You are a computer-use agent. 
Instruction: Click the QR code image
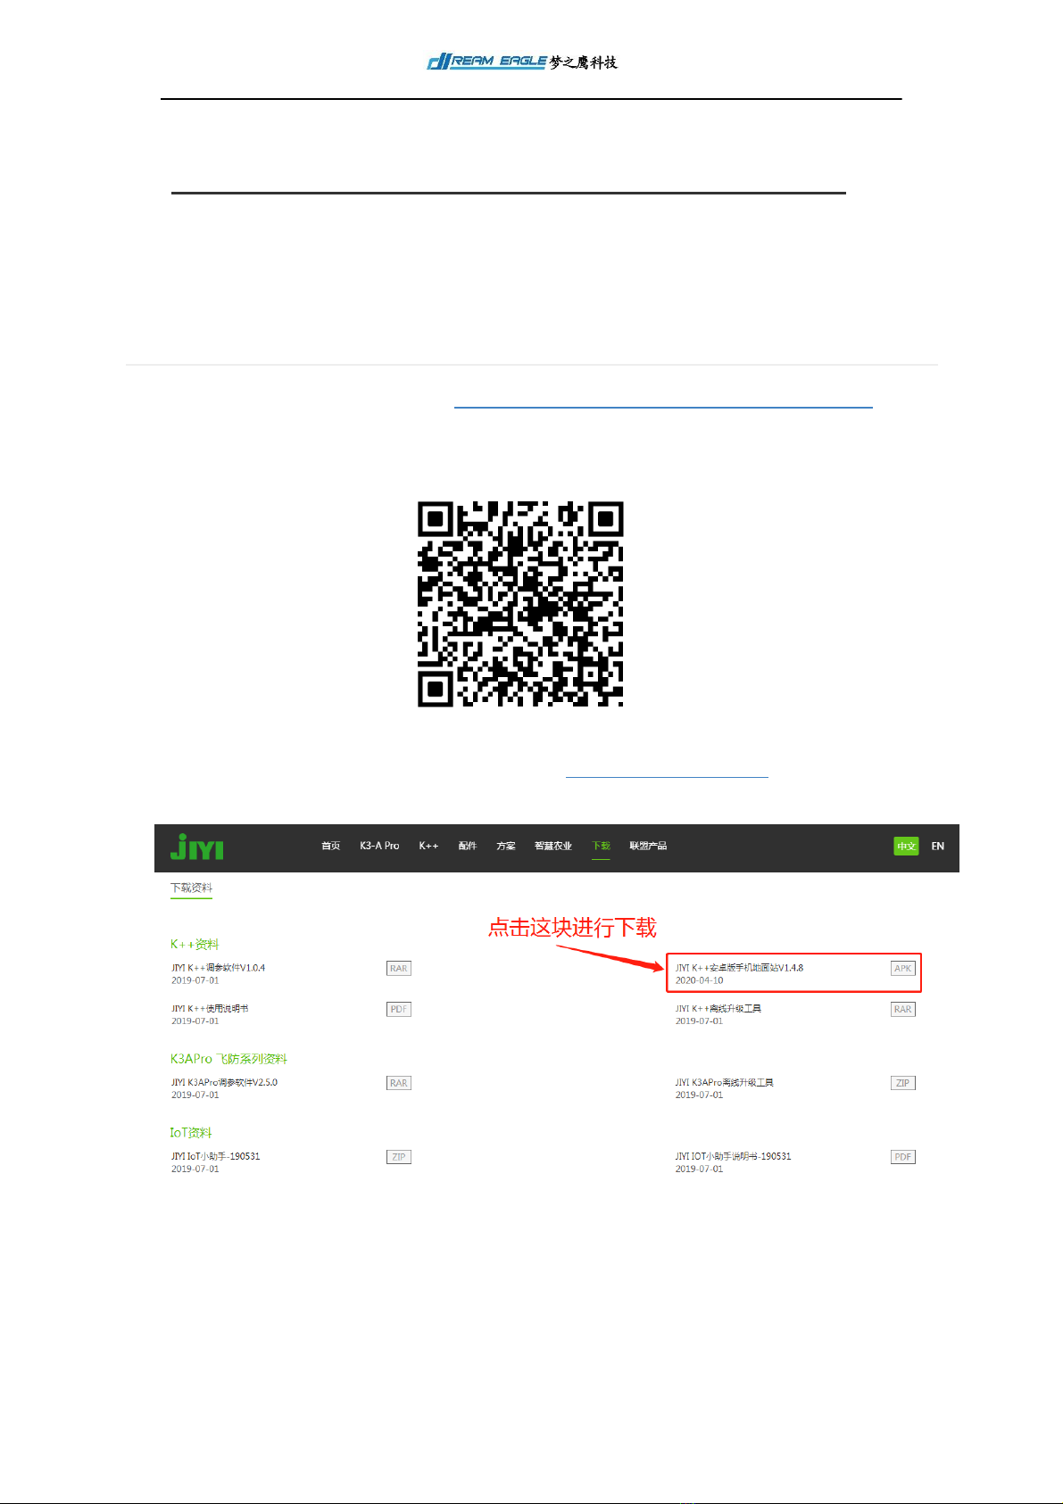click(x=520, y=604)
